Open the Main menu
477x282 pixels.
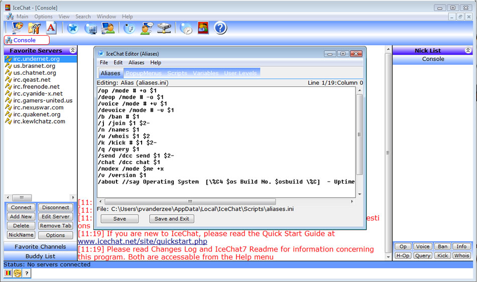coord(22,17)
